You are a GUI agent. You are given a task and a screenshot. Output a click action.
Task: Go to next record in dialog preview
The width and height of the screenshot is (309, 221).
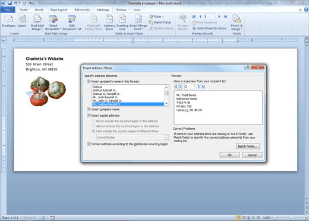199,87
